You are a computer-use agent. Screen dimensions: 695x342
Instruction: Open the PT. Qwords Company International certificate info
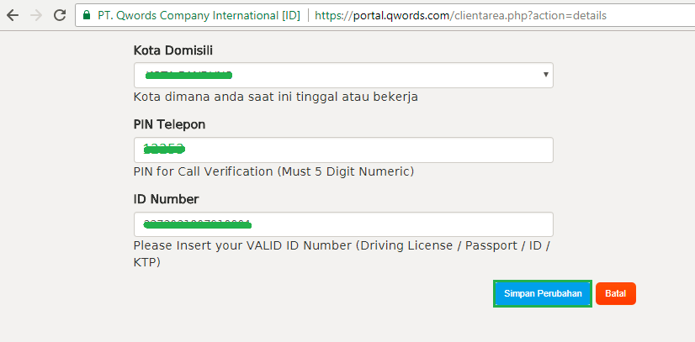click(x=197, y=16)
